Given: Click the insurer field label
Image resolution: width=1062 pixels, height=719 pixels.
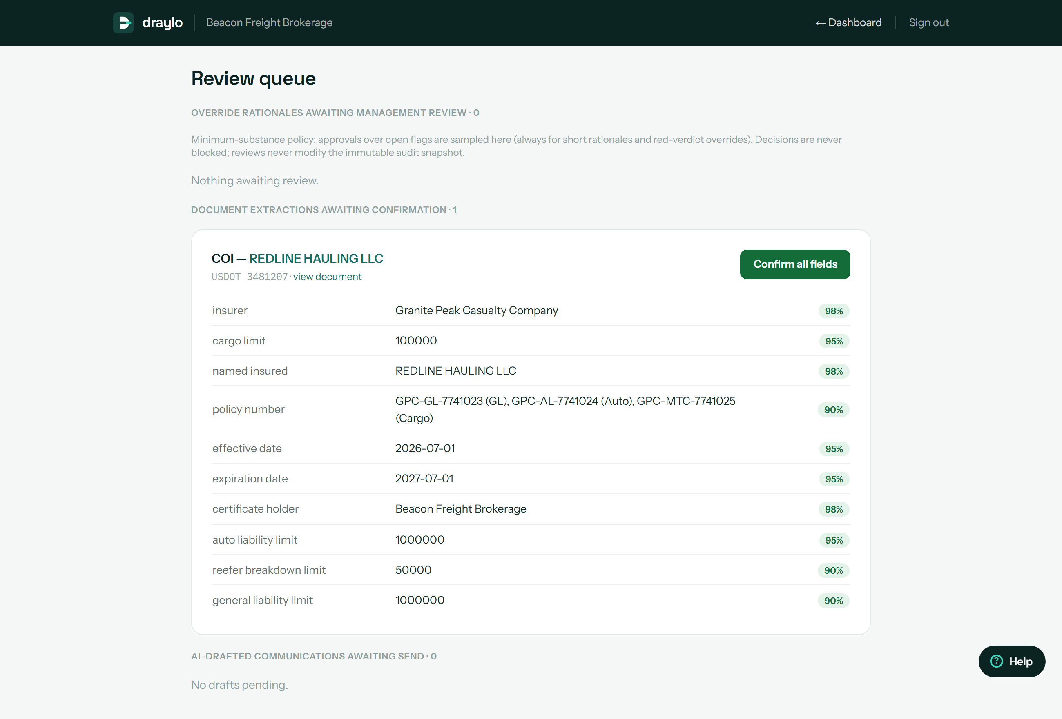Looking at the screenshot, I should tap(230, 311).
